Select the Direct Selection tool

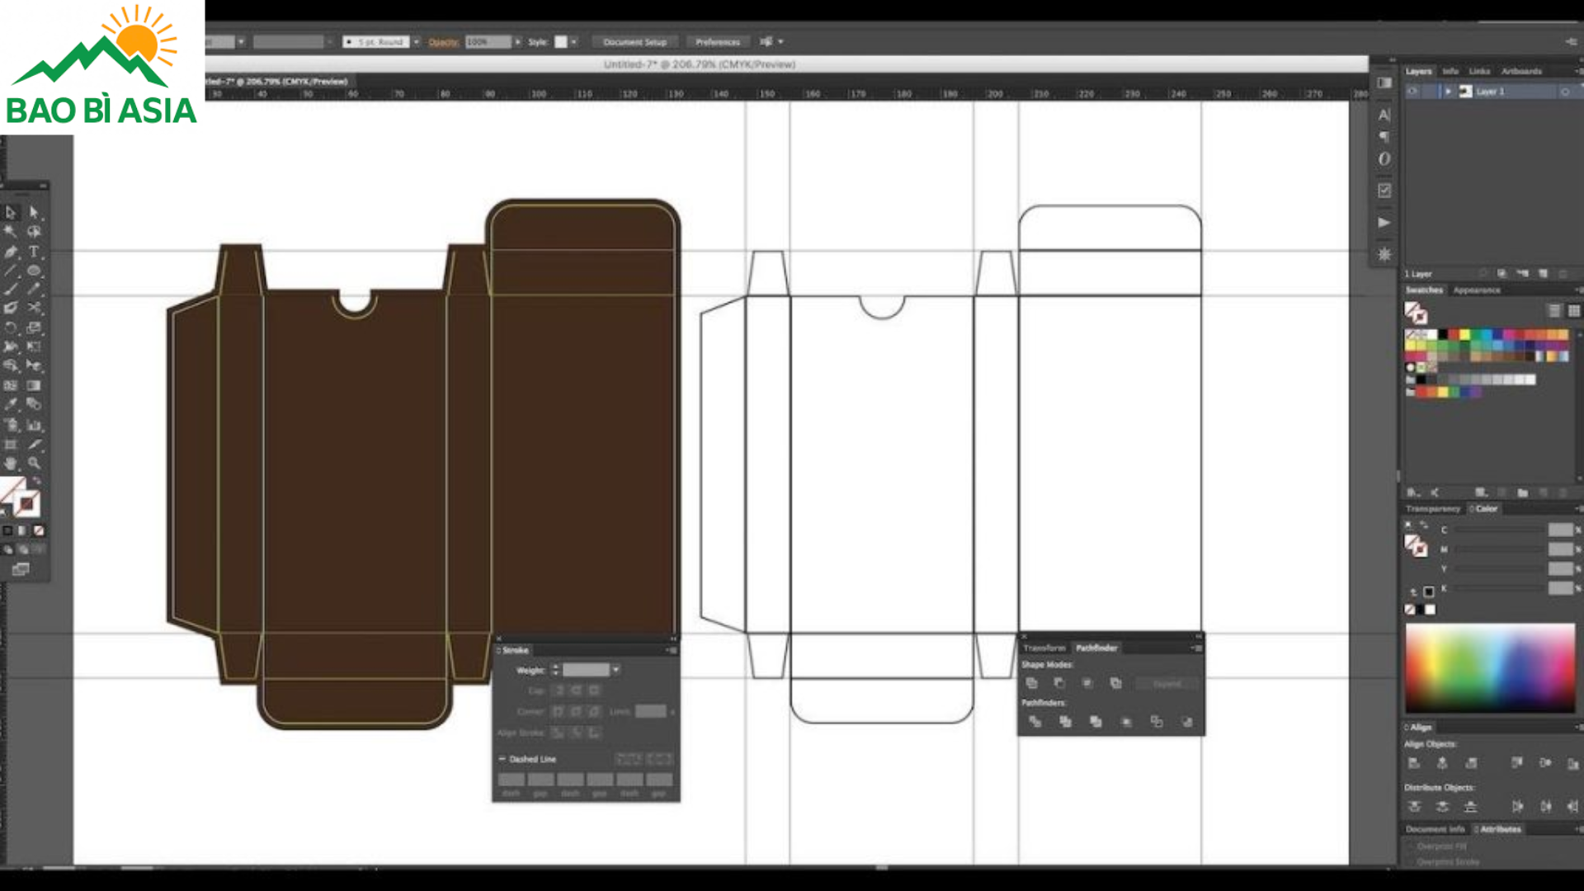coord(34,213)
